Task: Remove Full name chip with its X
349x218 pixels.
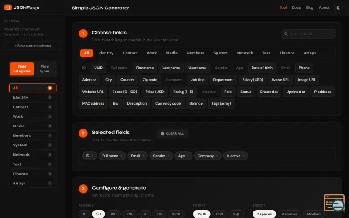Action: [121, 156]
